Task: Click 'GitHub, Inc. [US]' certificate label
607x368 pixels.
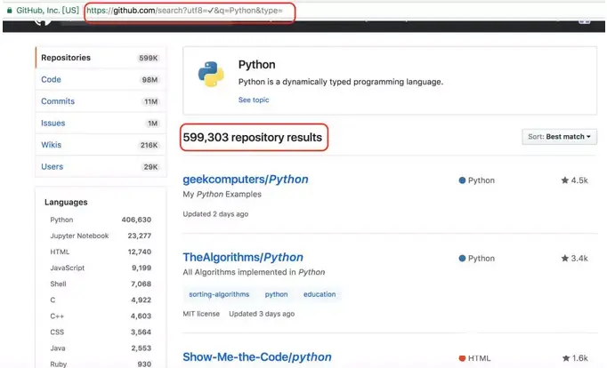Action: 47,11
